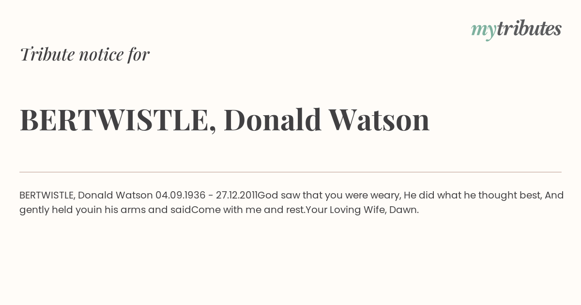Click 'He did what he thought best'

point(473,195)
